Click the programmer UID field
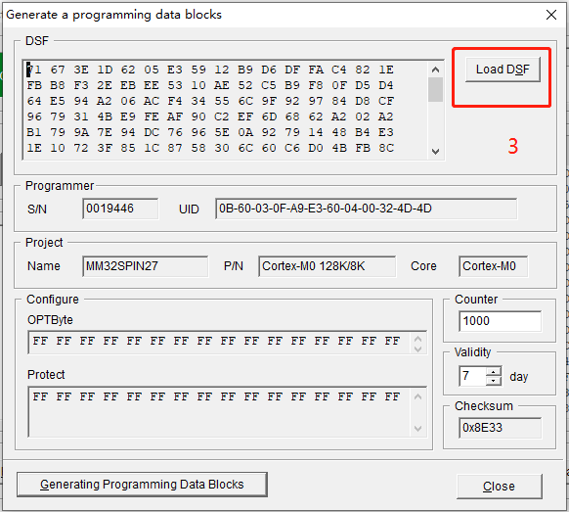The width and height of the screenshot is (569, 512). pyautogui.click(x=367, y=209)
